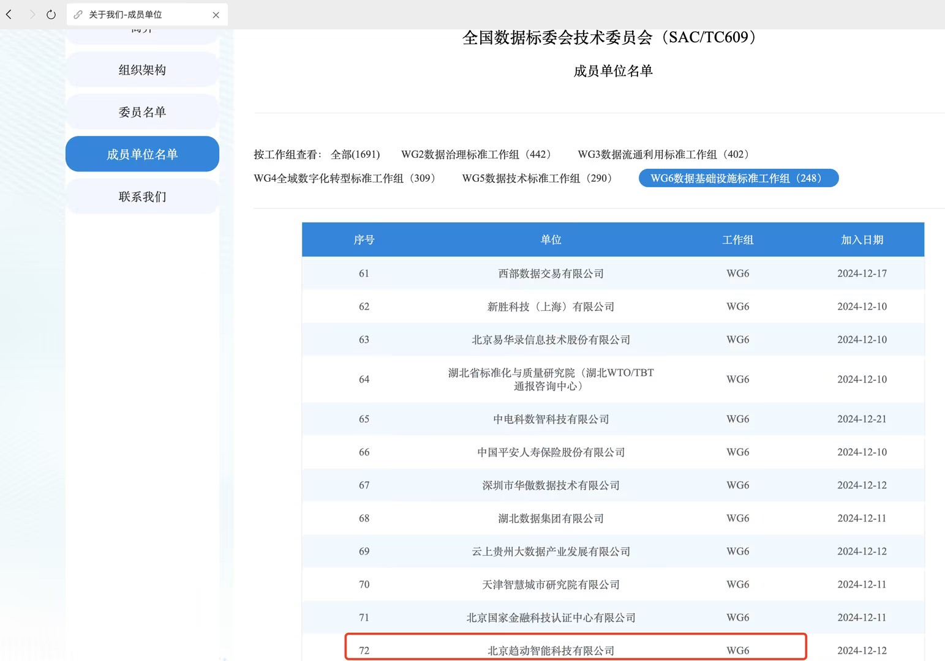Click the 加入日期 column header
Viewport: 945px width, 661px height.
click(x=862, y=240)
